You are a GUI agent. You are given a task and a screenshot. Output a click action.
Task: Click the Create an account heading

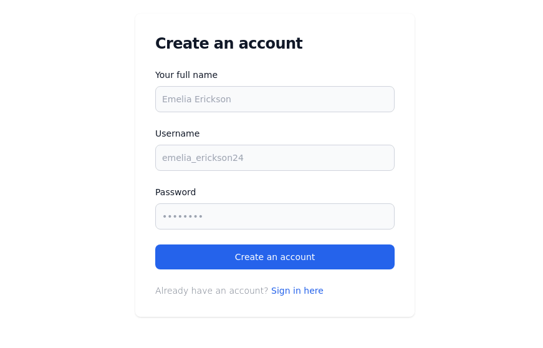click(x=229, y=44)
